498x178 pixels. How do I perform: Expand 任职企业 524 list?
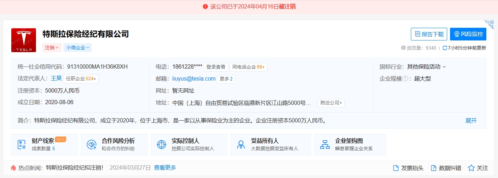point(81,78)
